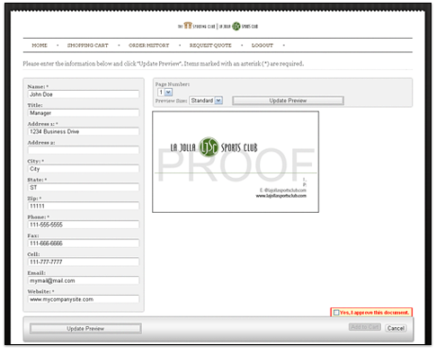436x354 pixels.
Task: Click the instruction text about Update Preview
Action: (x=164, y=64)
